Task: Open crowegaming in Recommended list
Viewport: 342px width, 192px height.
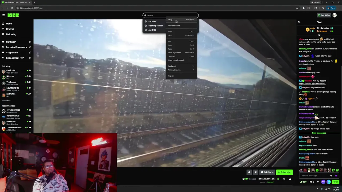Action: (17, 111)
